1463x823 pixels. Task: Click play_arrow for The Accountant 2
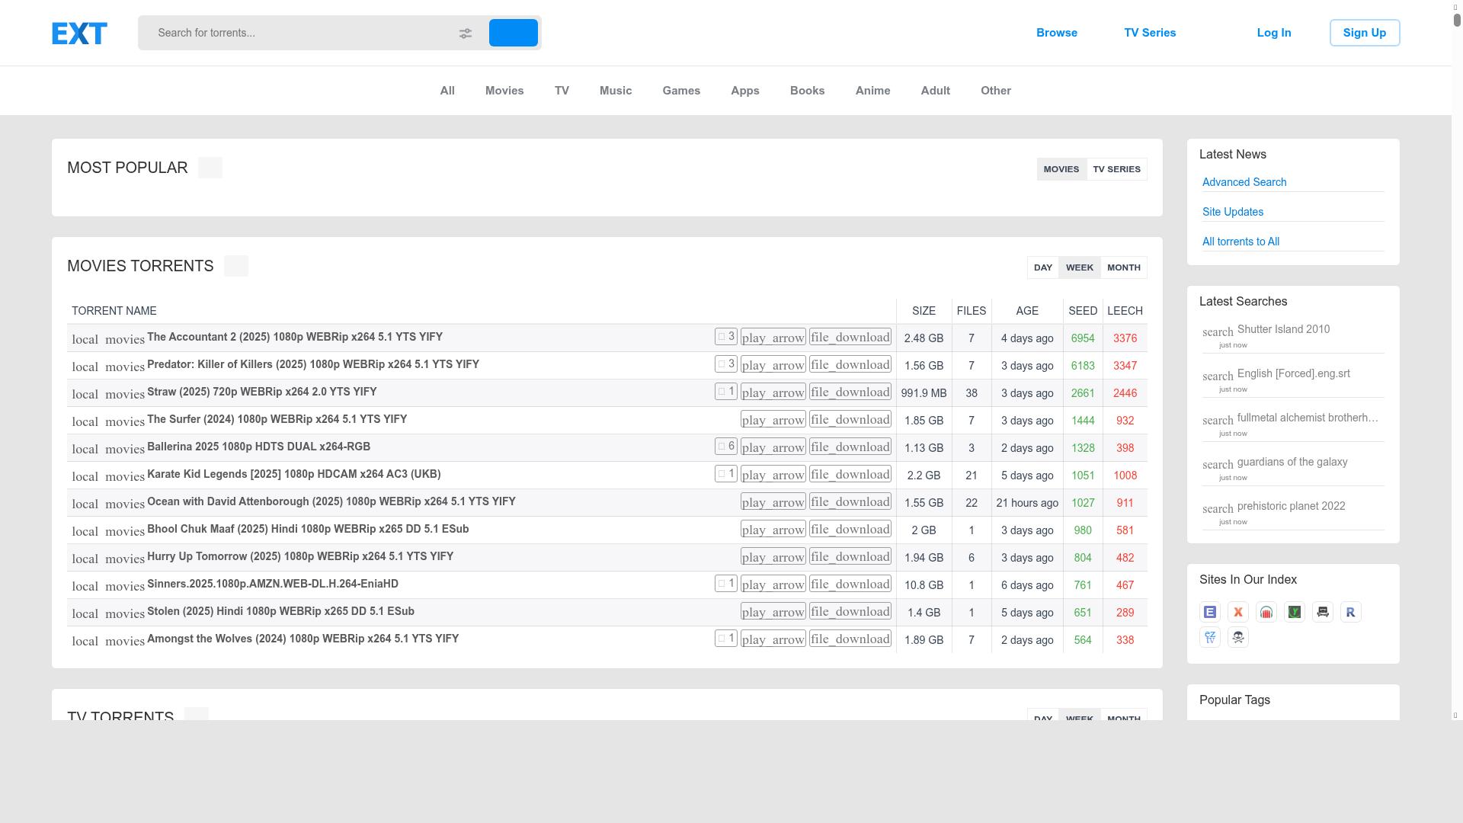point(773,338)
